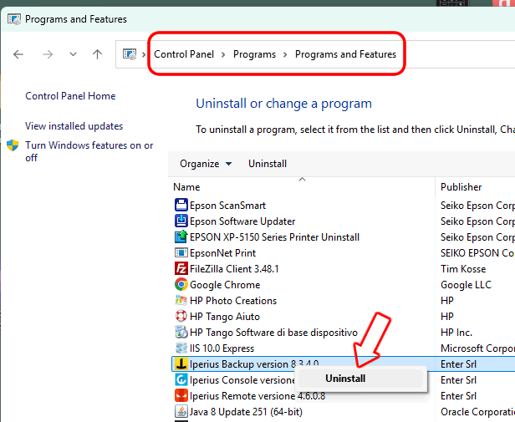Open View installed updates link

74,126
